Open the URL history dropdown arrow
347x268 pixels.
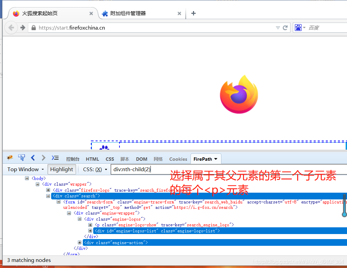click(x=278, y=28)
